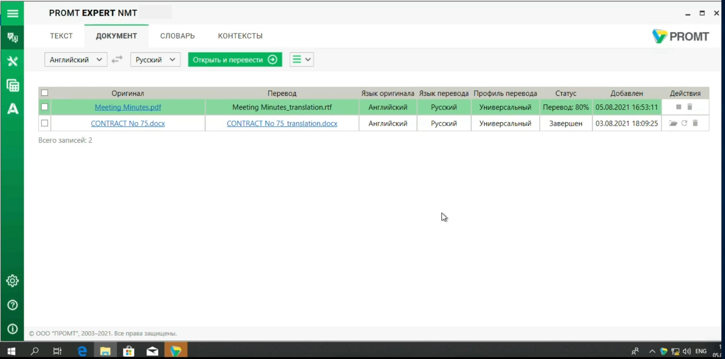Stop translation of Meeting Minutes.pdf

[x=679, y=107]
